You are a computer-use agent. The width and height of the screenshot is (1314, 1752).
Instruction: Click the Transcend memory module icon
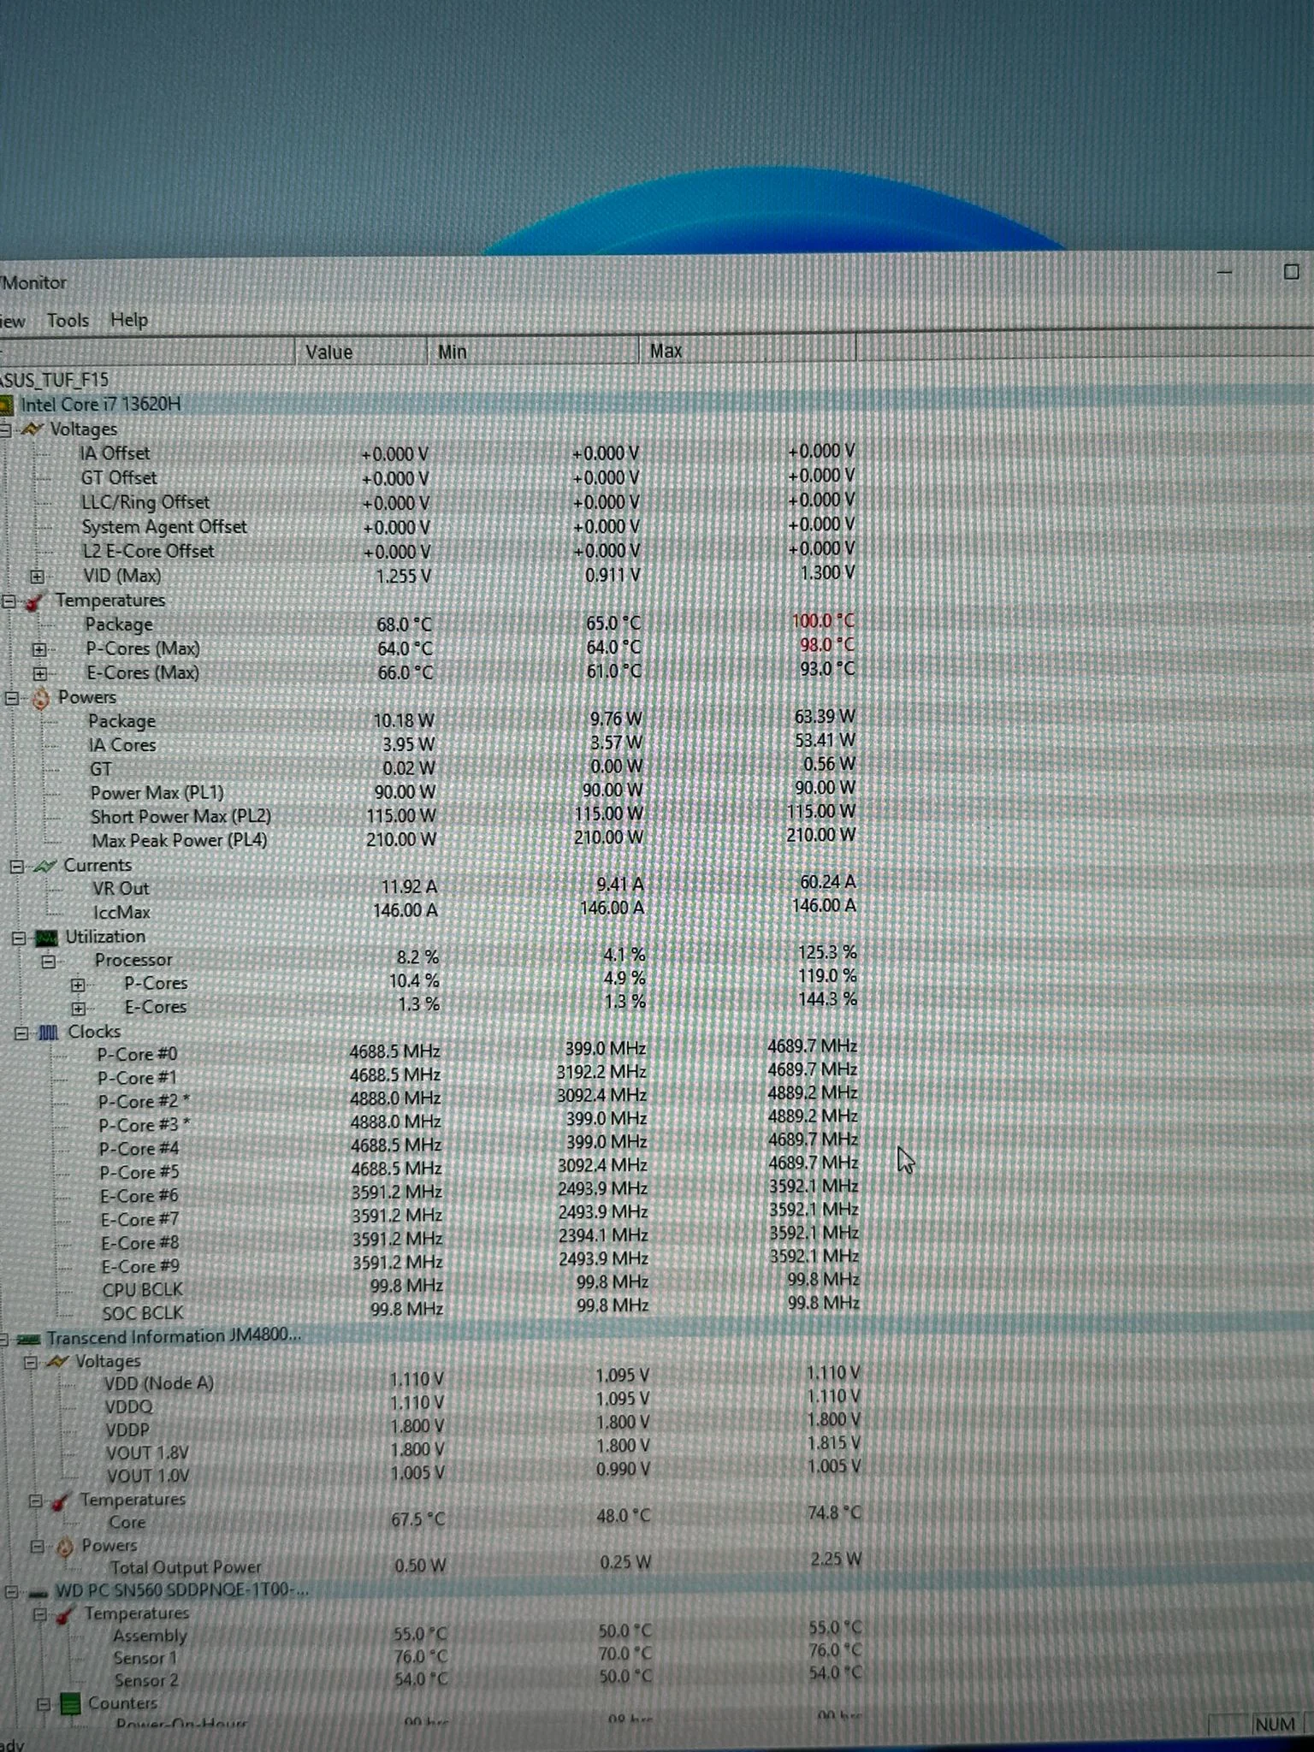point(28,1339)
